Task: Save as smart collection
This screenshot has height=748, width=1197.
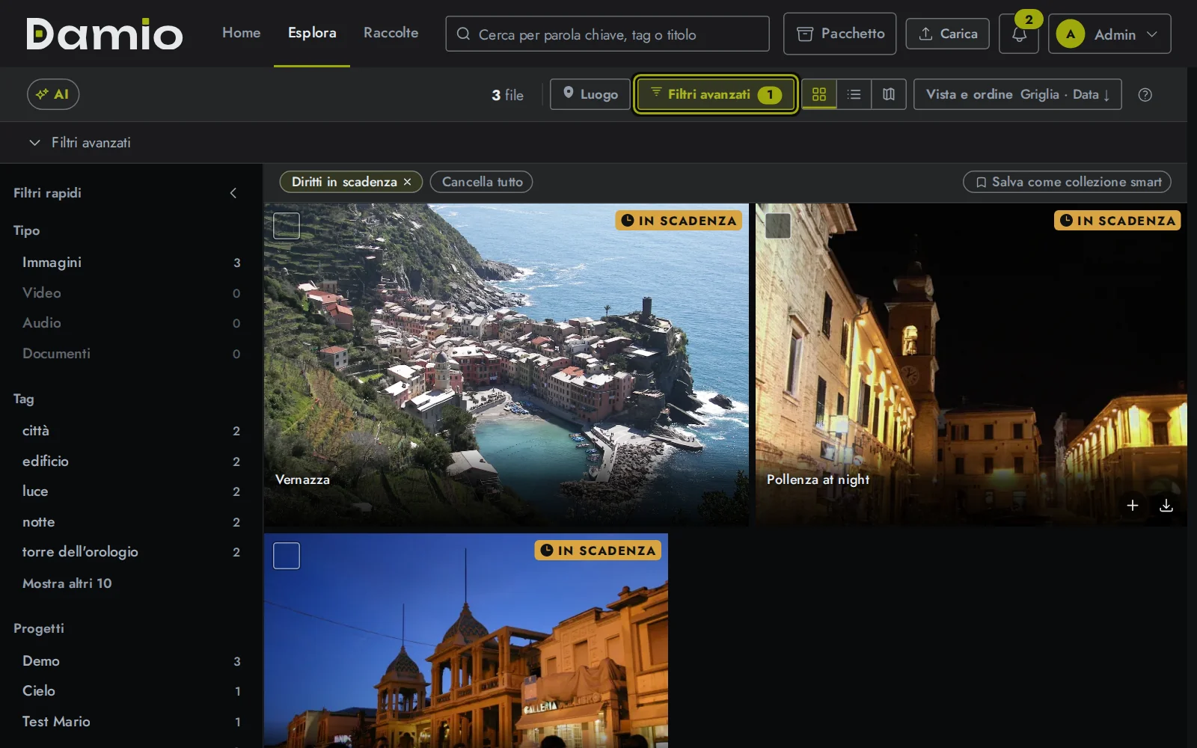Action: click(1068, 182)
